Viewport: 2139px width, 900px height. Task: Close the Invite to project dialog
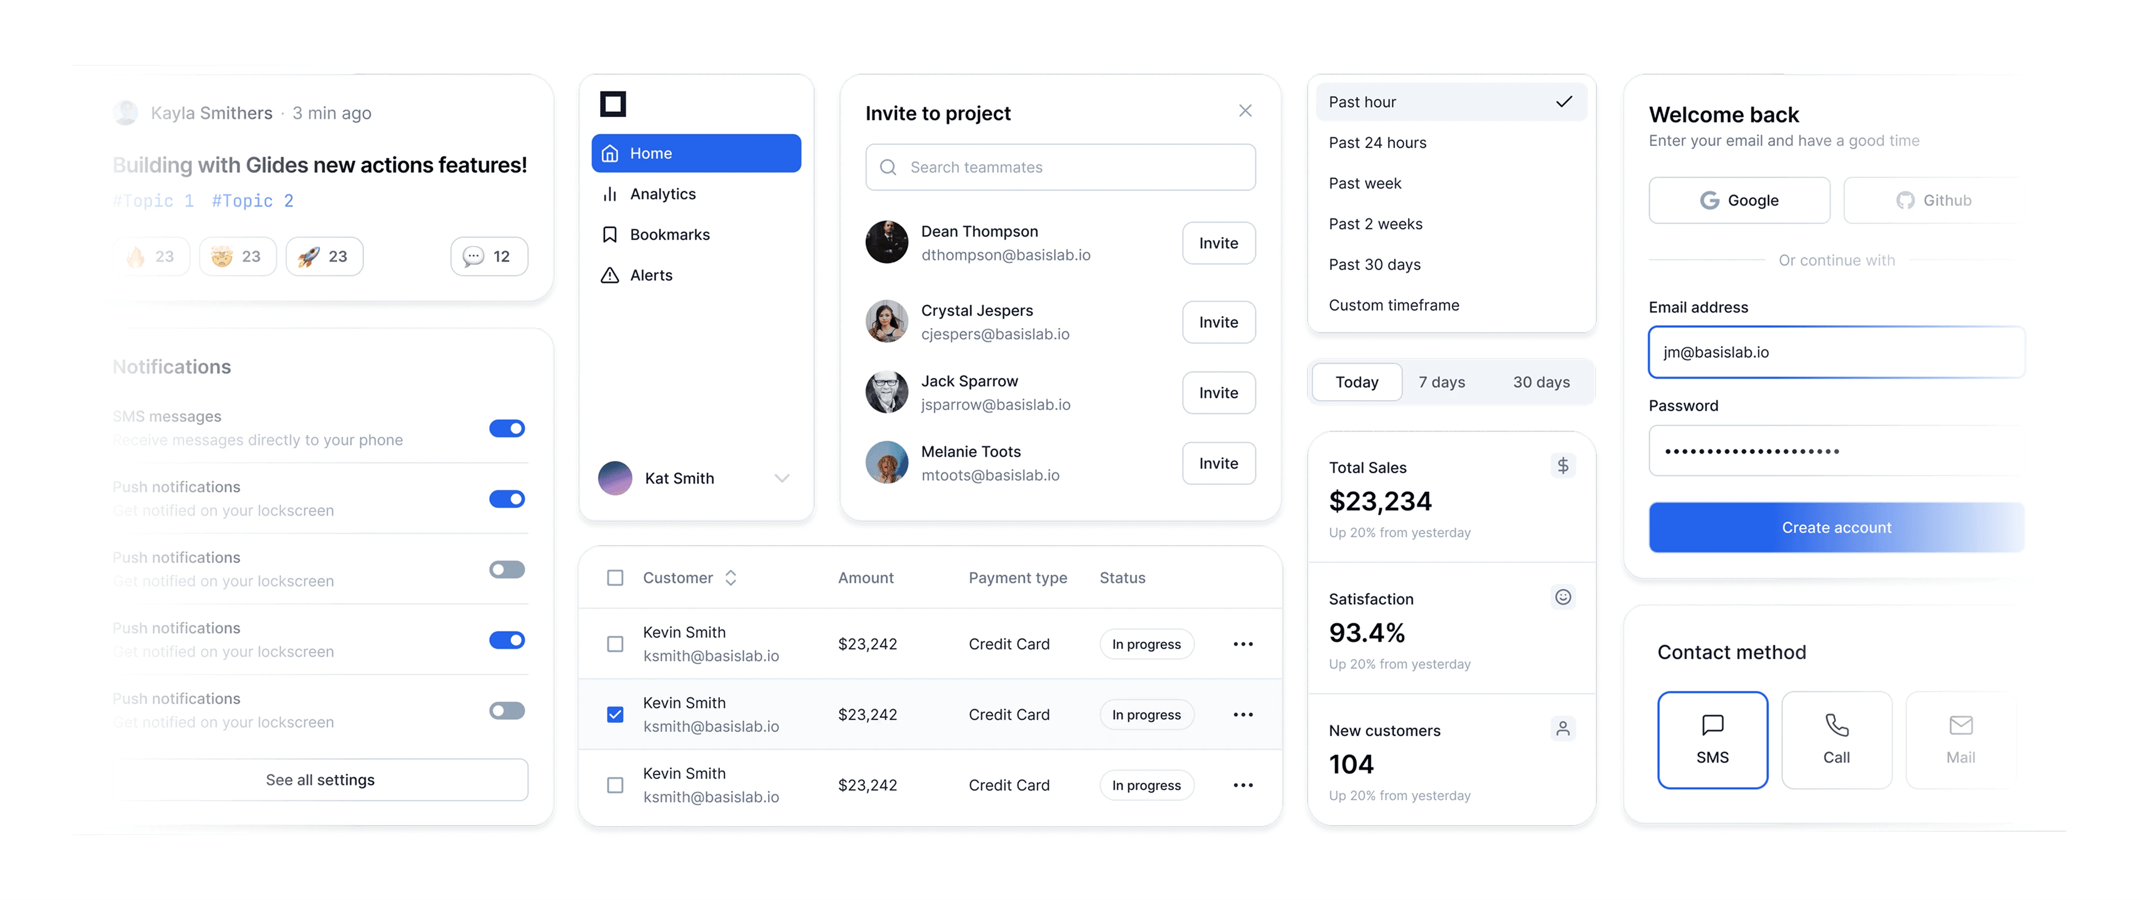coord(1245,111)
